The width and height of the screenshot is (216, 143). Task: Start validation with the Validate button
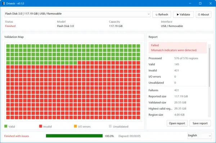pyautogui.click(x=183, y=14)
